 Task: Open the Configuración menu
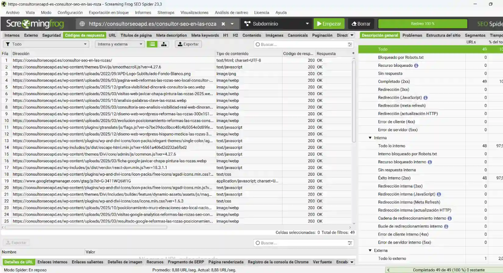pos(70,13)
